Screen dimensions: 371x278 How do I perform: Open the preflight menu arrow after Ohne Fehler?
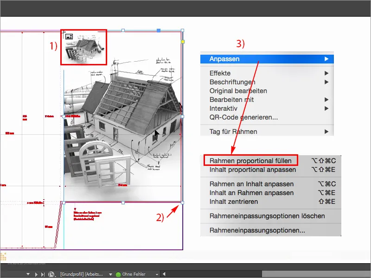[157, 274]
